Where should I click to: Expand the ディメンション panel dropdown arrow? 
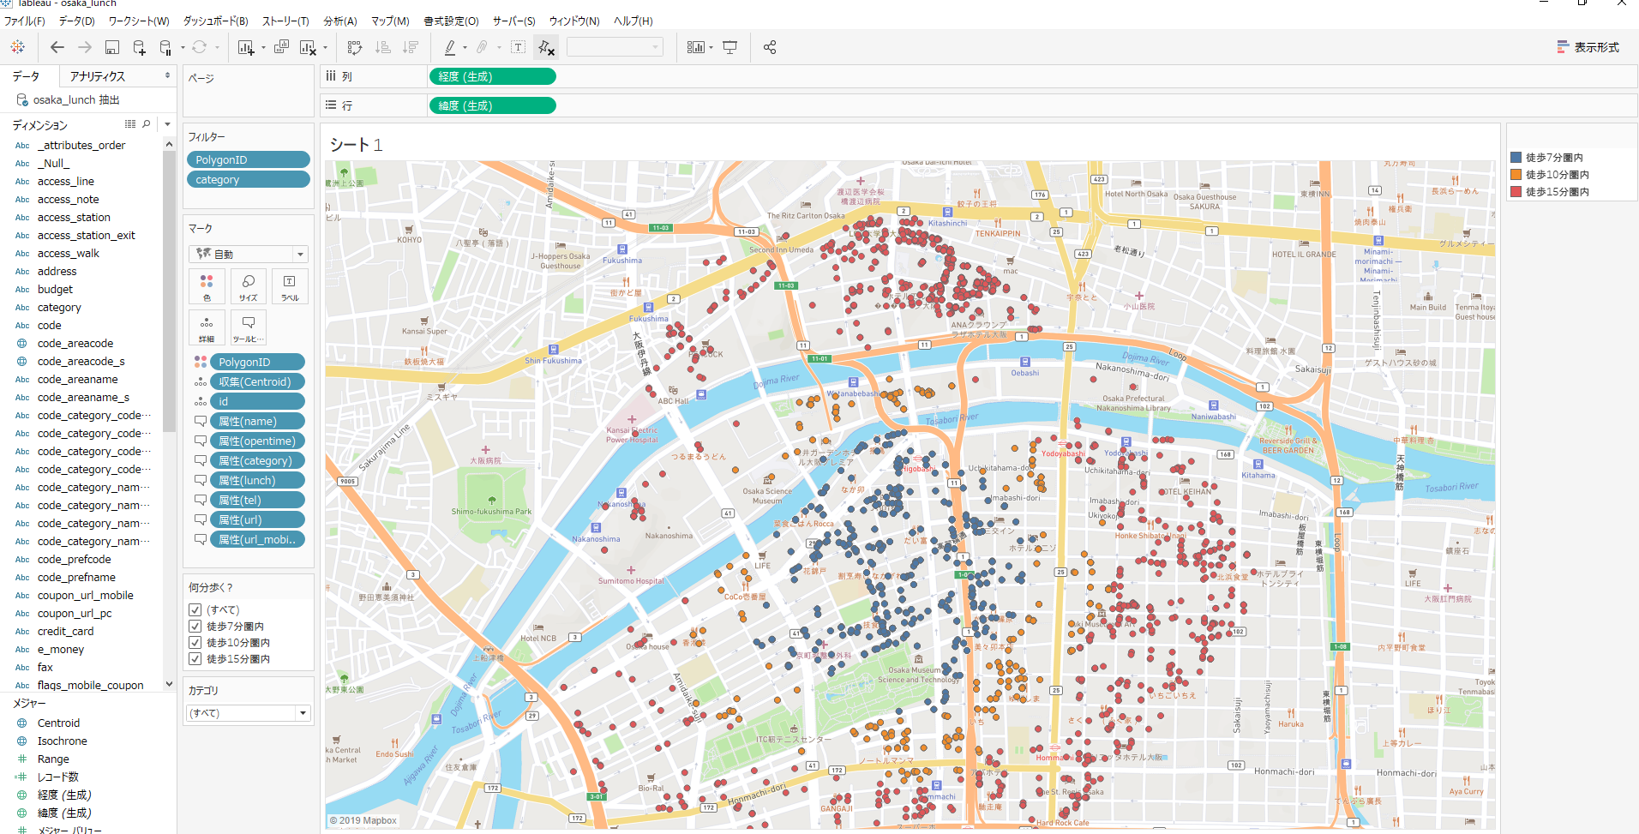[x=166, y=123]
